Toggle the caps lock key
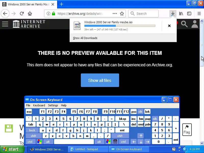The image size is (204, 153). pos(32,130)
